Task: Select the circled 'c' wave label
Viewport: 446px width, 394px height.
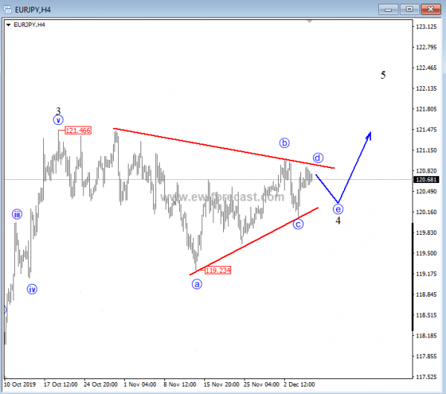Action: coord(298,224)
